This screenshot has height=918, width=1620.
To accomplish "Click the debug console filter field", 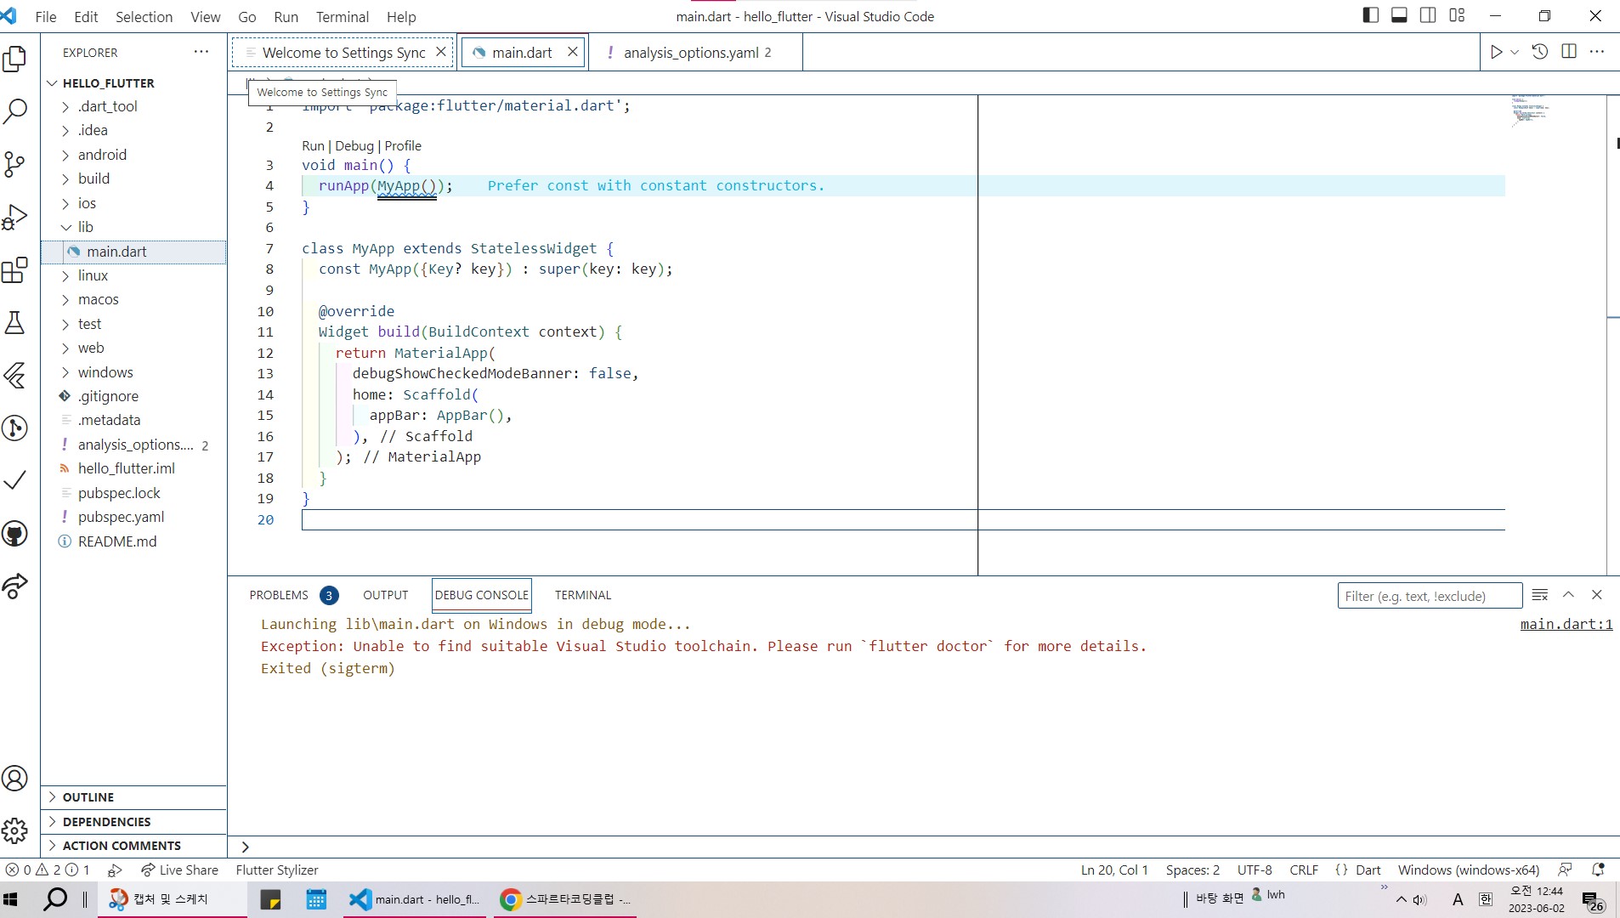I will pos(1430,596).
